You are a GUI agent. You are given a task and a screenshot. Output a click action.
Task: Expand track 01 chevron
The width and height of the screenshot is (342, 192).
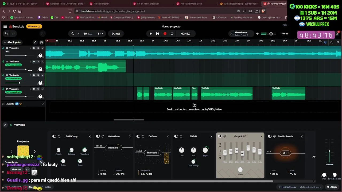click(42, 48)
